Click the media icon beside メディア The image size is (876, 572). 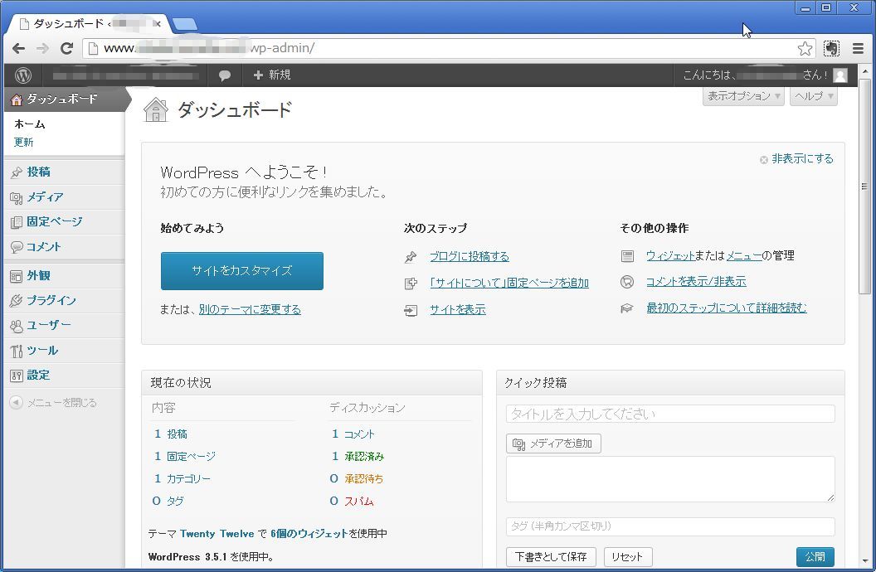click(x=17, y=197)
